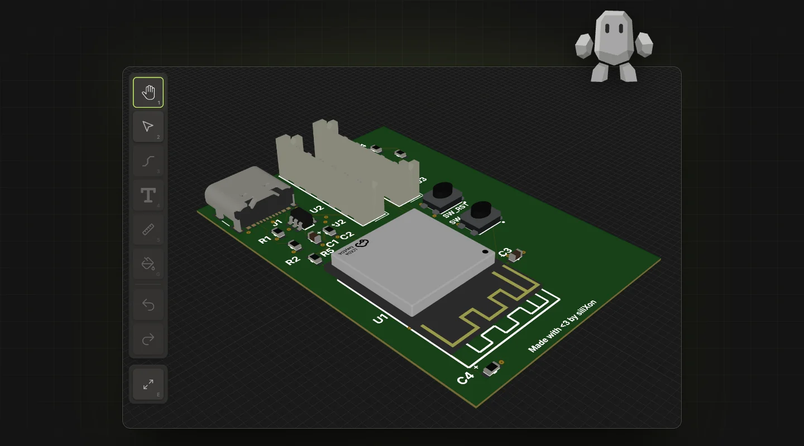
Task: Pick the ruler measure tool
Action: click(148, 230)
